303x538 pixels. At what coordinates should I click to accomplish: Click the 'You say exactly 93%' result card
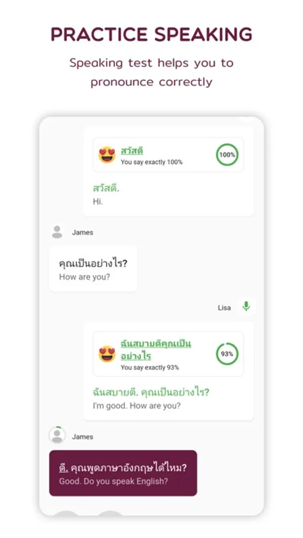click(168, 354)
